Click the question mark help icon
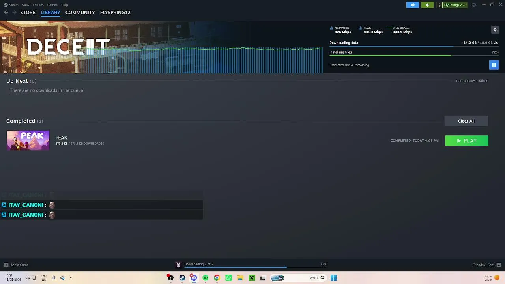Viewport: 505px width, 284px height. [439, 5]
